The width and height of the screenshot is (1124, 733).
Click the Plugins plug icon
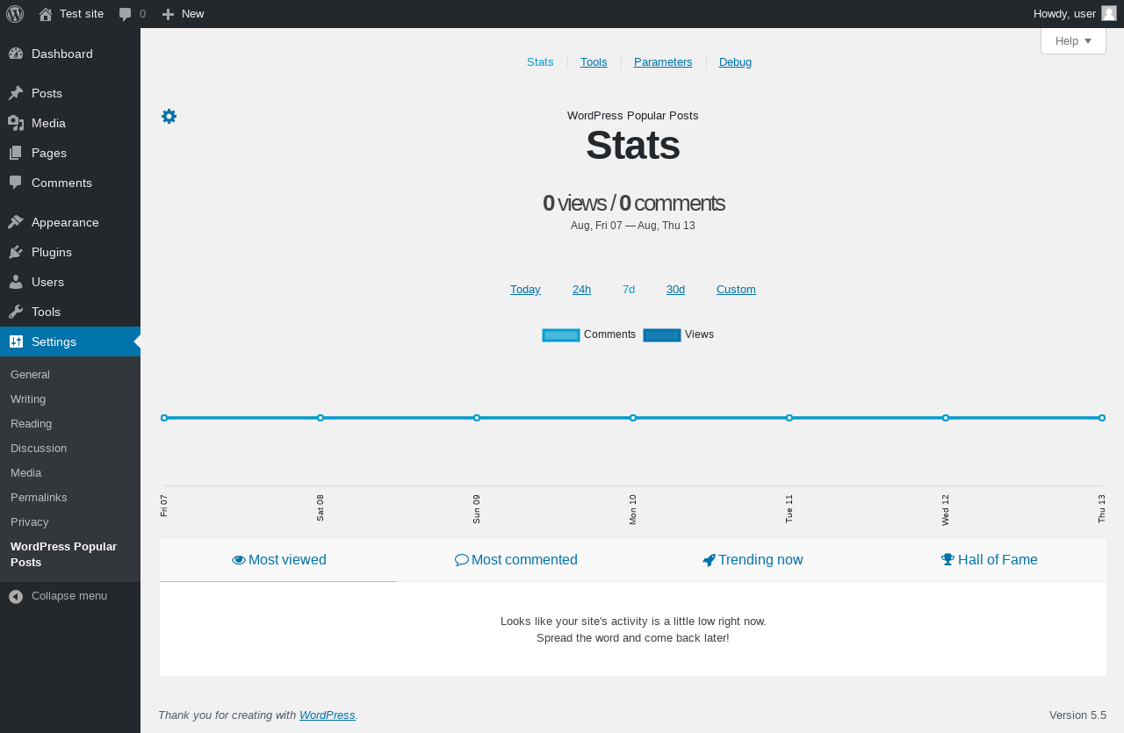pos(16,252)
